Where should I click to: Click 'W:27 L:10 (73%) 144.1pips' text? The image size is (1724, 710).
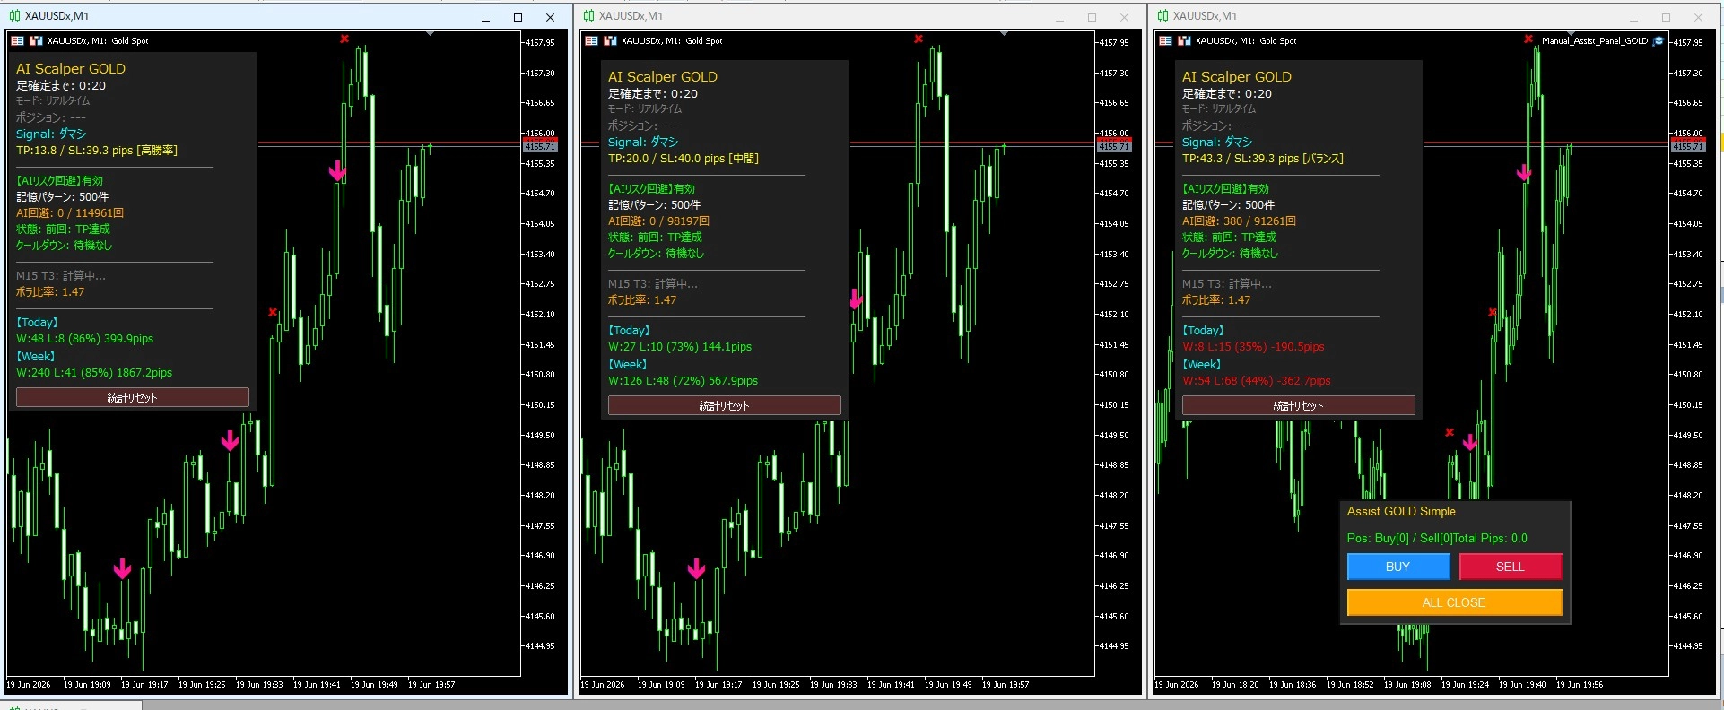point(680,346)
